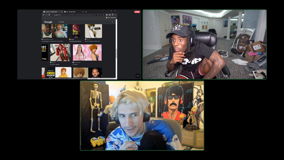Close the second Google Search tab
This screenshot has height=160, width=284.
coord(83,12)
